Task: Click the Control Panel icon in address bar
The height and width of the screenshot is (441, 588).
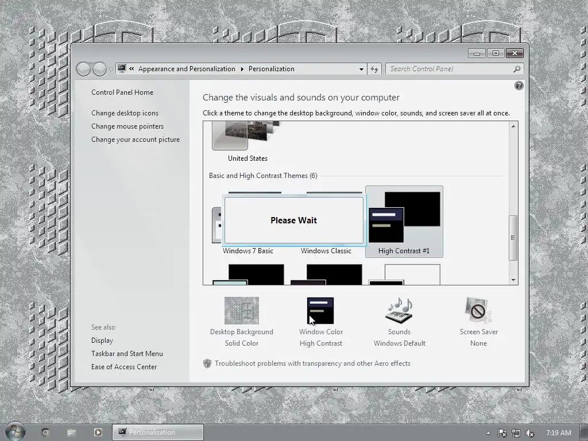Action: (122, 69)
